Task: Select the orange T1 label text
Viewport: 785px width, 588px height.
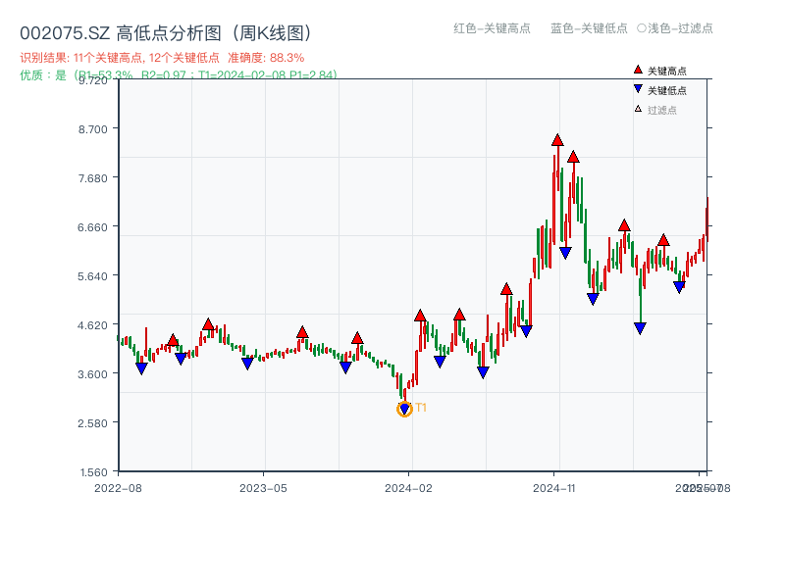Action: 421,408
